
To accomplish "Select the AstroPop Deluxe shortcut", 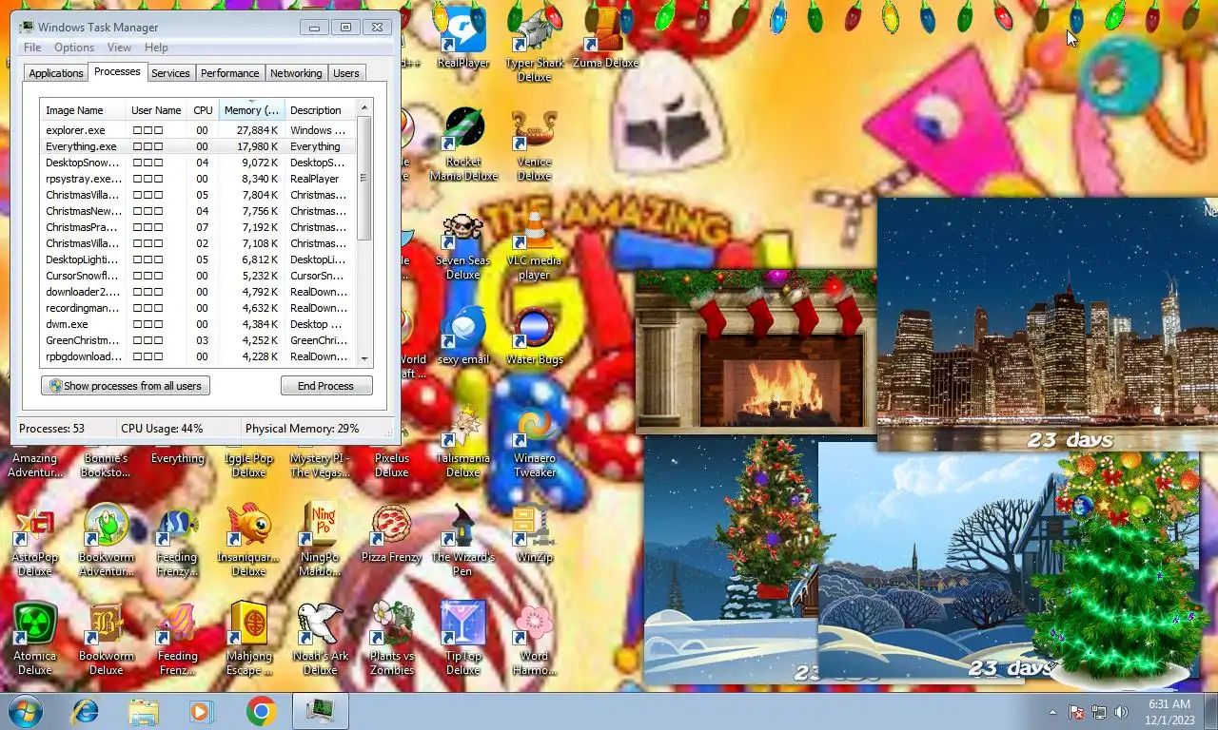I will [x=35, y=540].
